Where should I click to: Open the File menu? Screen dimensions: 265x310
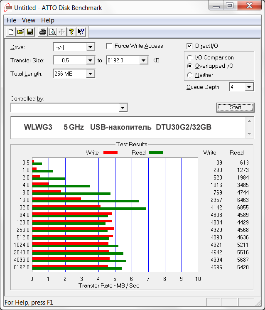click(11, 20)
